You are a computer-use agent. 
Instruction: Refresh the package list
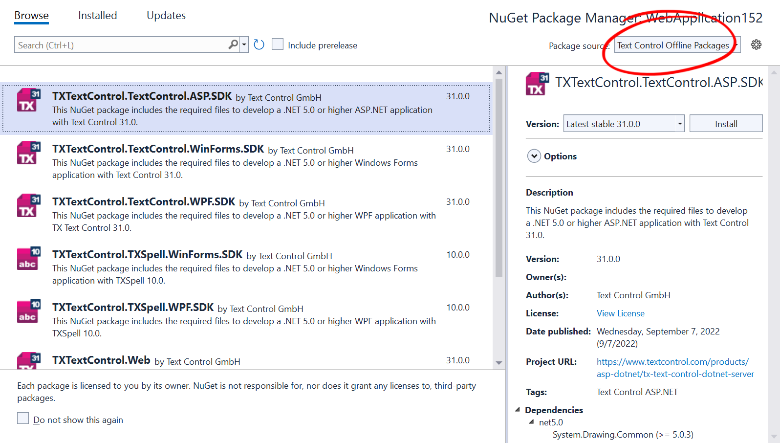(x=259, y=45)
